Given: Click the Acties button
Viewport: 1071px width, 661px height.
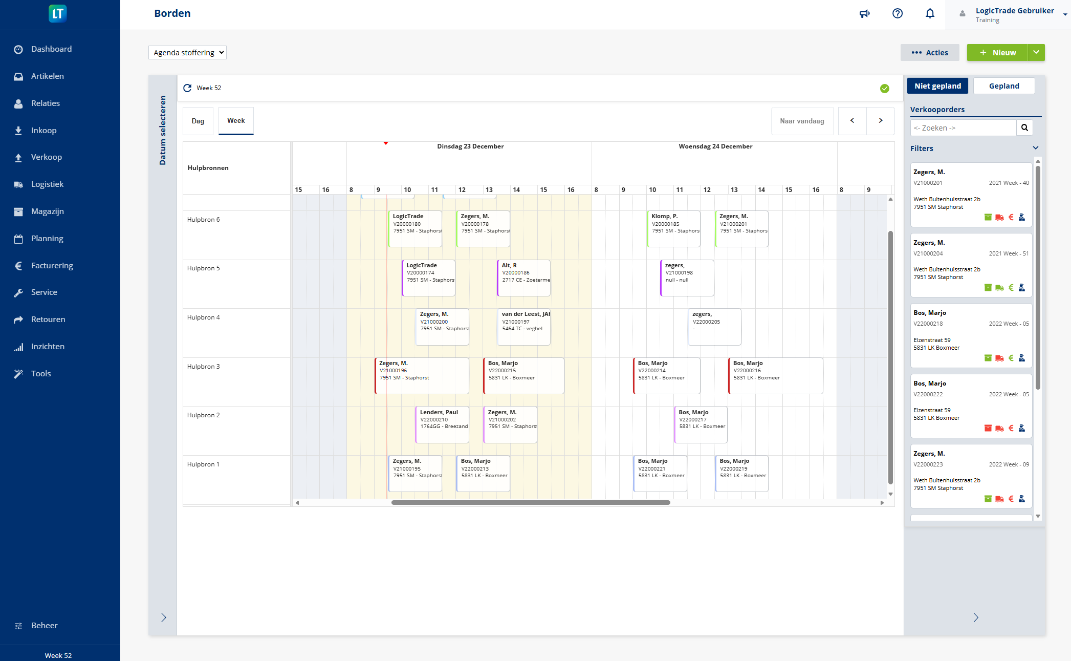Looking at the screenshot, I should click(x=930, y=52).
